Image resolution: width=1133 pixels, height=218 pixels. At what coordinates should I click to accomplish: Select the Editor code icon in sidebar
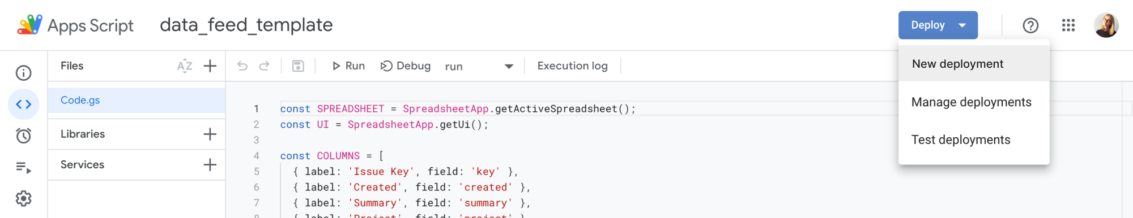tap(24, 104)
